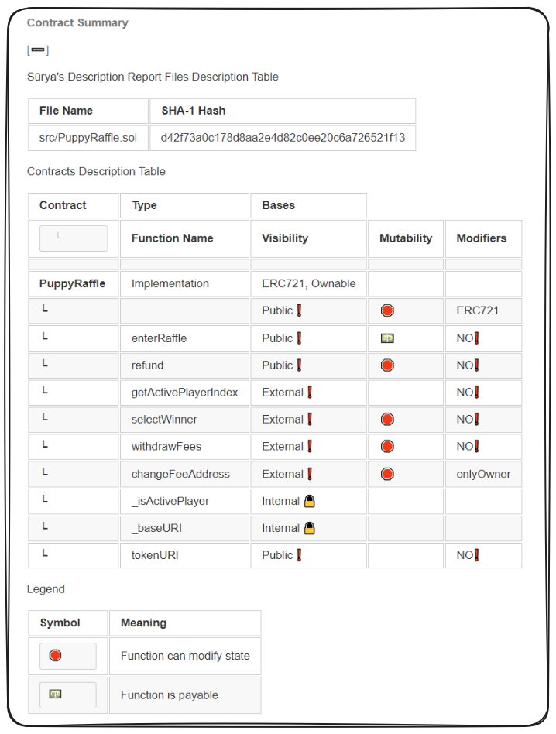The height and width of the screenshot is (734, 556).
Task: Click the exclamation mark next to tokenURI Public
Action: point(299,555)
